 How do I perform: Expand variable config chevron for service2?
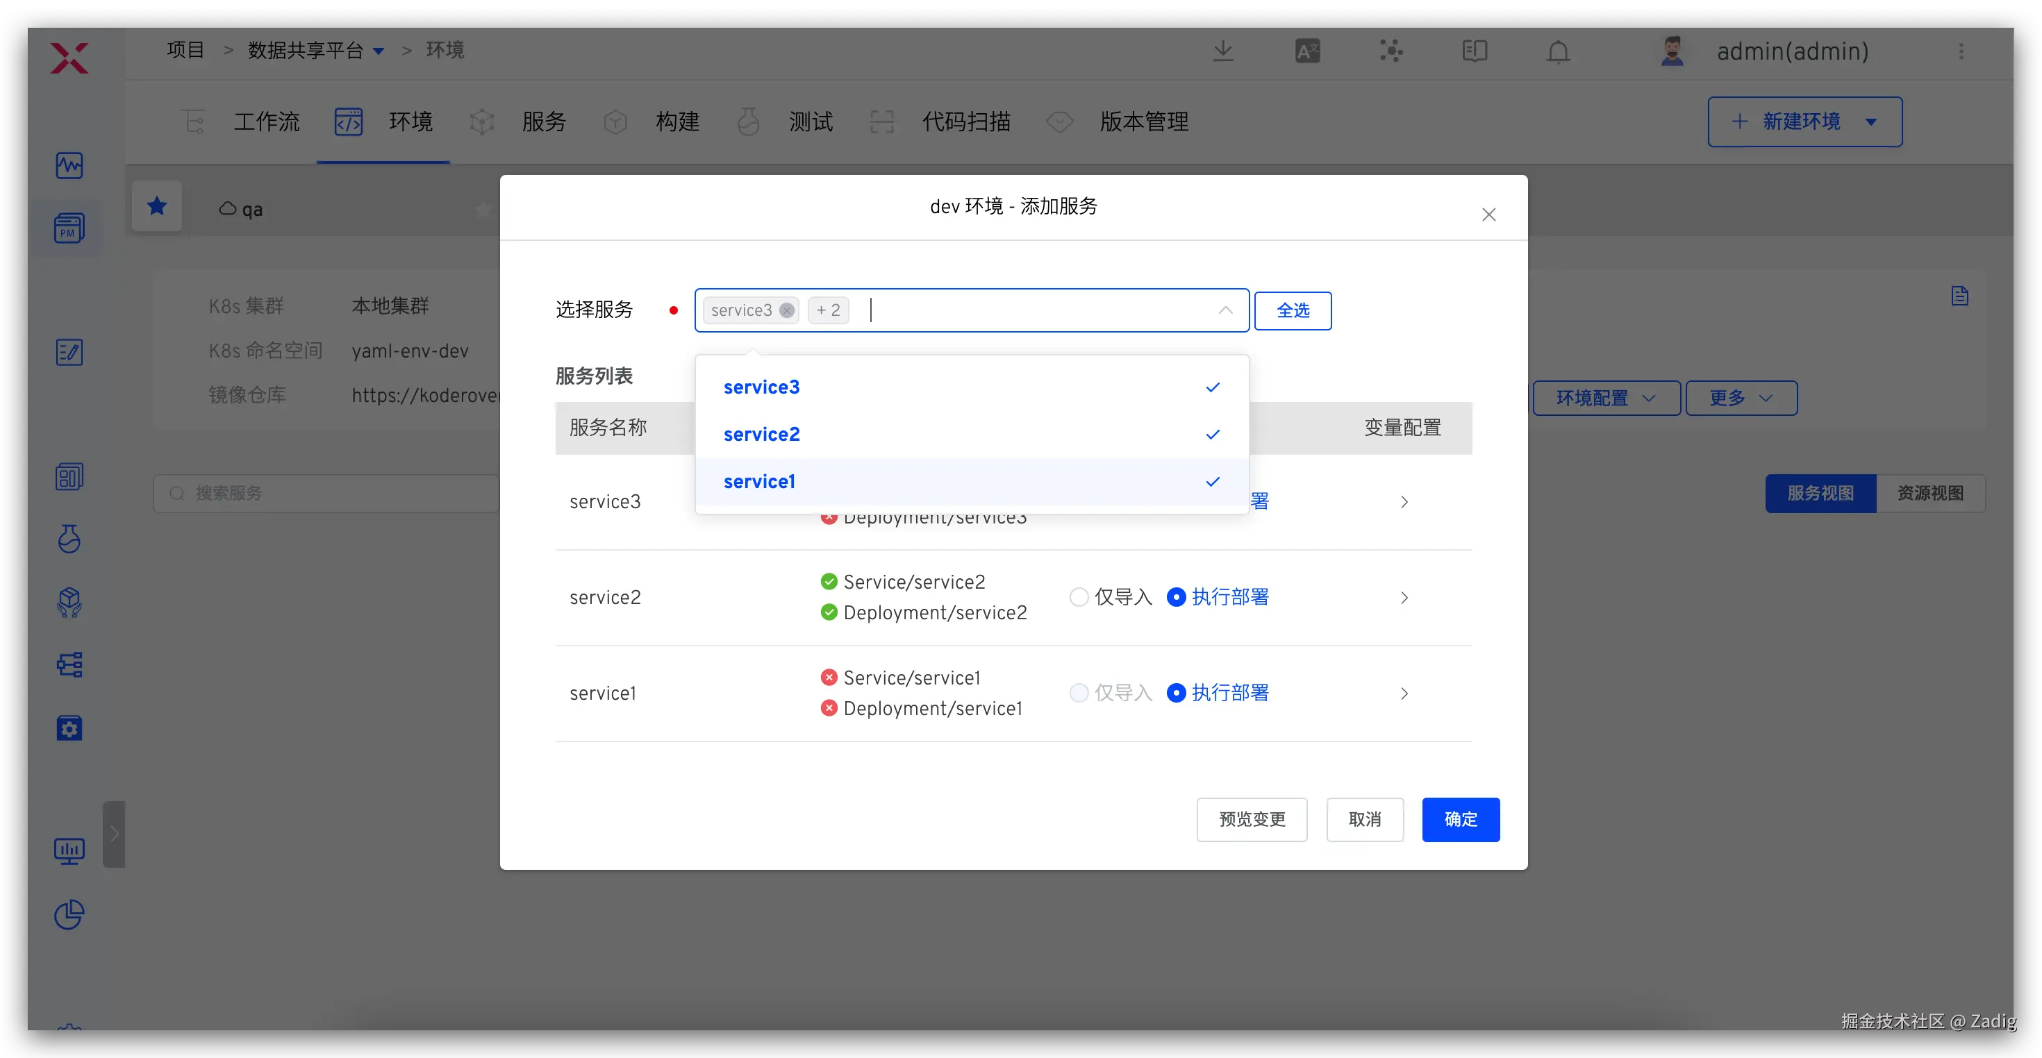coord(1404,598)
